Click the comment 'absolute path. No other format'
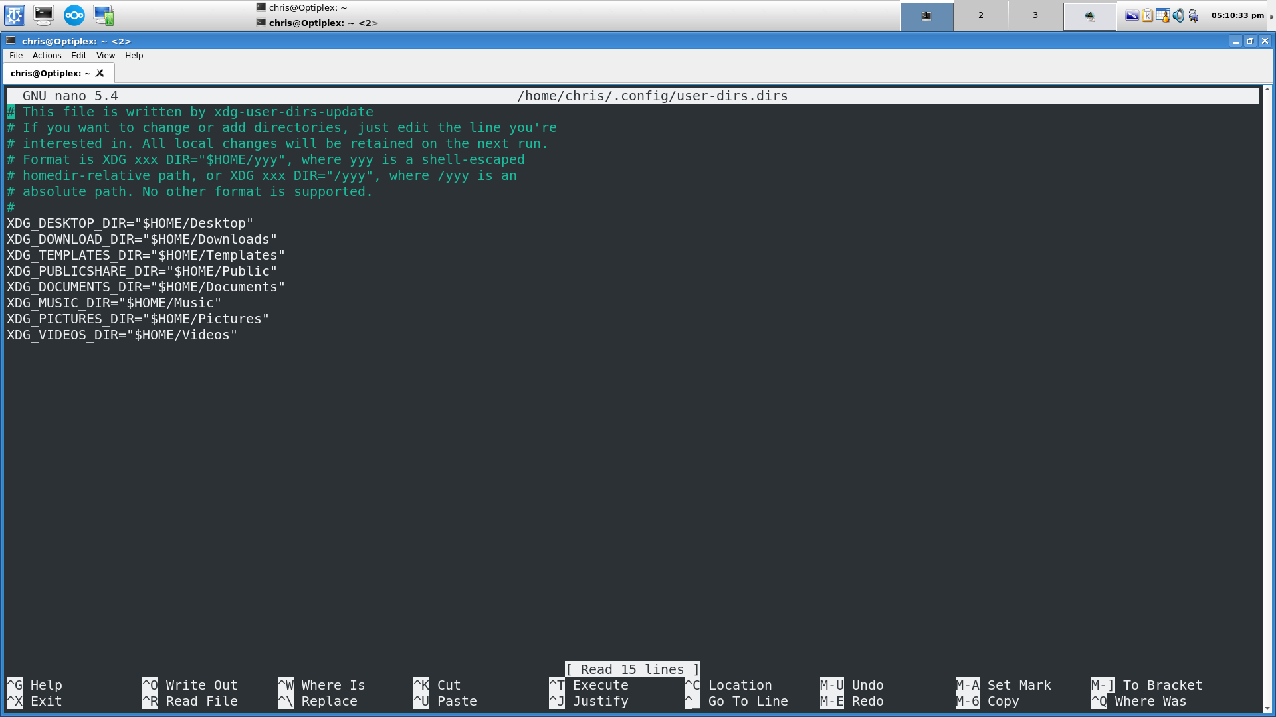The width and height of the screenshot is (1276, 717). pos(190,192)
